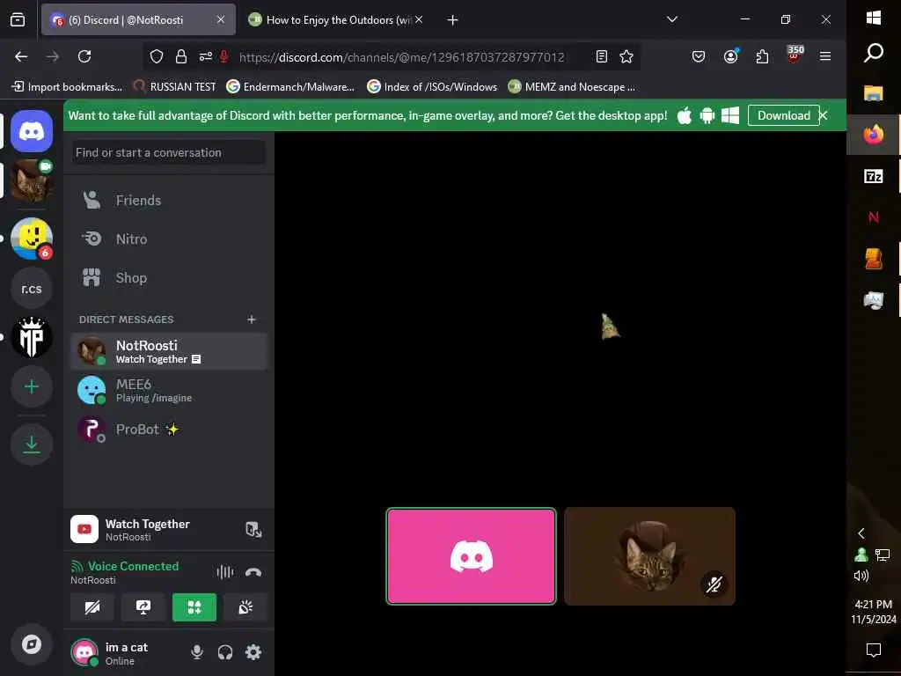Save to Pocket icon
The image size is (901, 676).
[698, 56]
